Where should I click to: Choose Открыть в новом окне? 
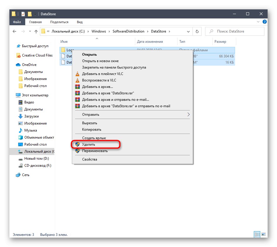(133, 61)
